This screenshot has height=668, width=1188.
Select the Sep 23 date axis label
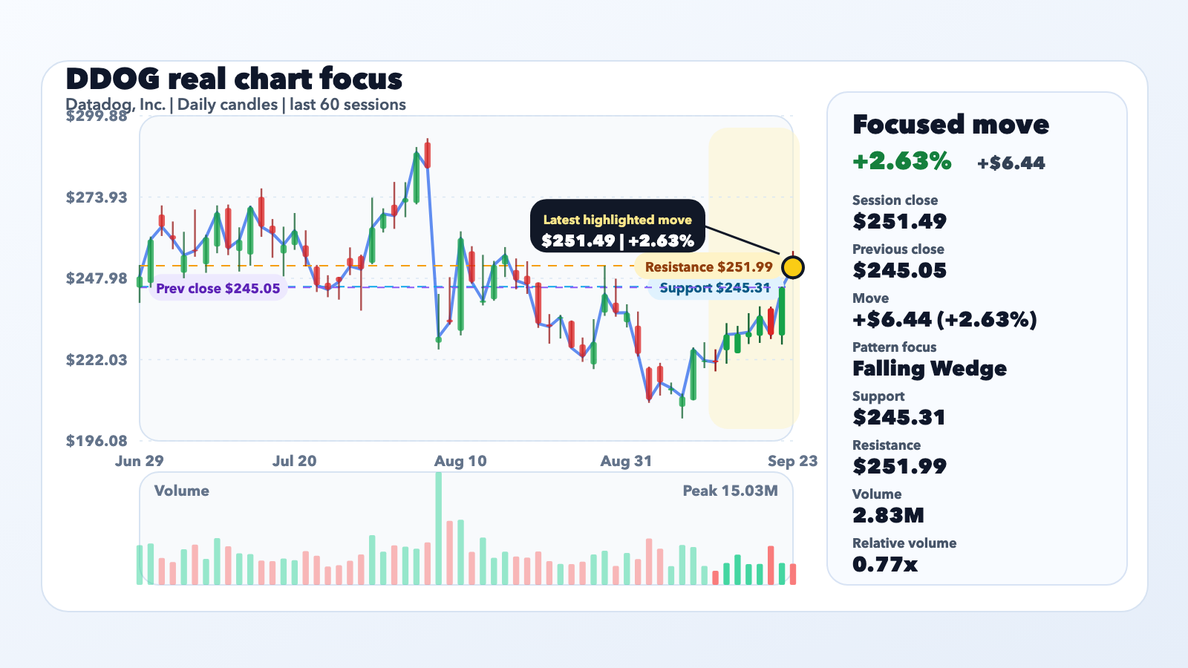792,461
